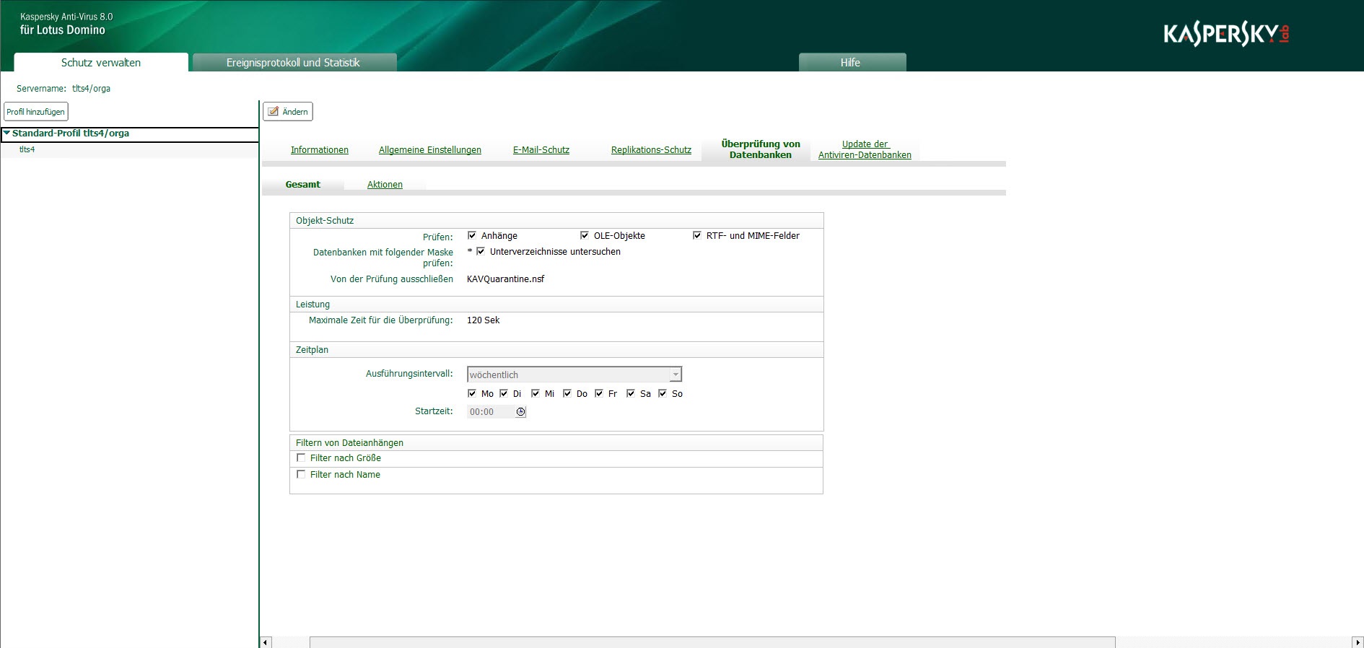Click the Servername tlts4/orga text
Screen dimensions: 1364x648
click(x=64, y=89)
